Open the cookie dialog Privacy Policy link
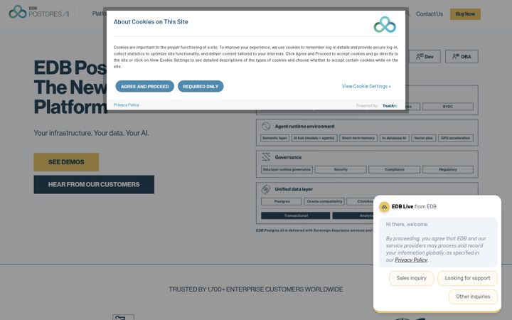The image size is (512, 320). tap(127, 105)
